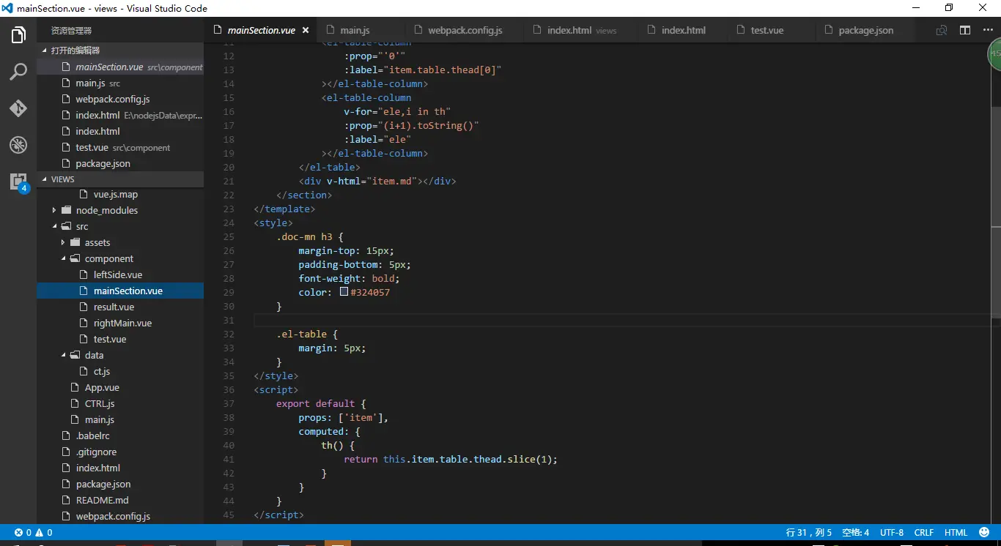The image size is (1001, 546).
Task: Click the #324057 color swatch in the editor
Action: tap(344, 292)
